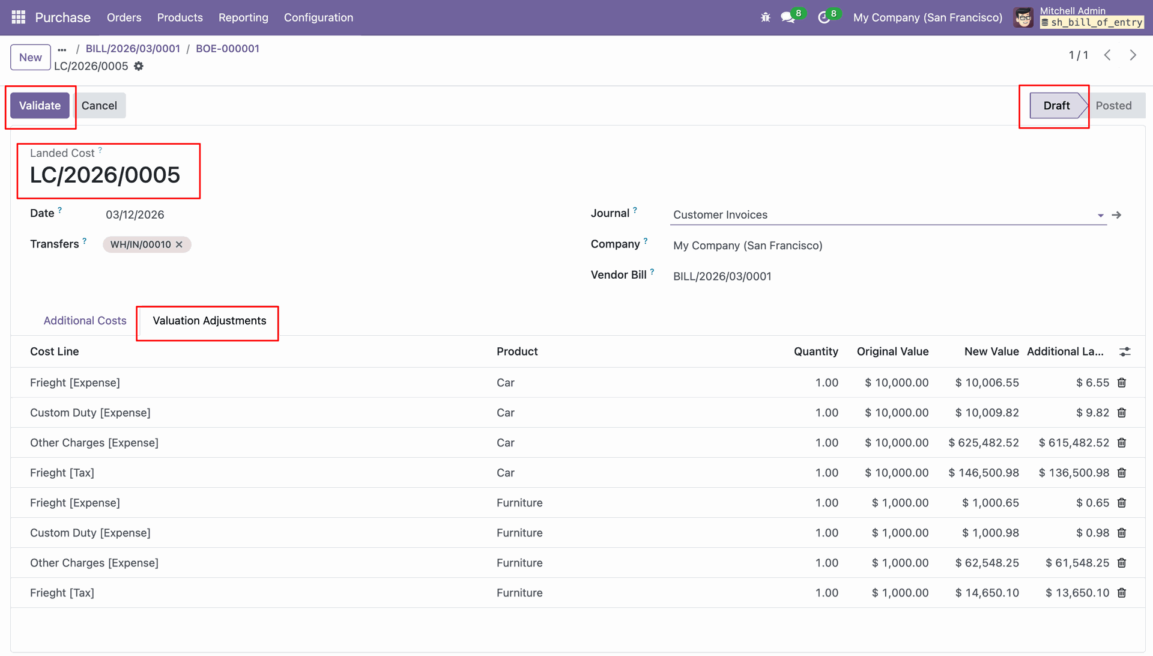Delete the Furniture Frieght [Tax] line
Viewport: 1153px width, 656px height.
1121,593
